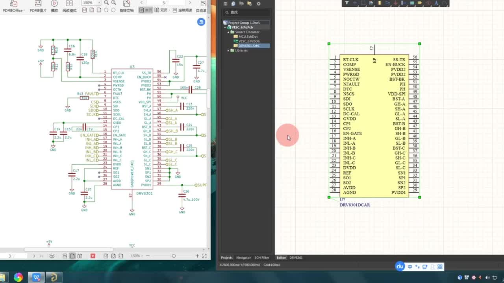This screenshot has width=504, height=283.
Task: Click the PDF转图片 tool icon
Action: (x=38, y=4)
